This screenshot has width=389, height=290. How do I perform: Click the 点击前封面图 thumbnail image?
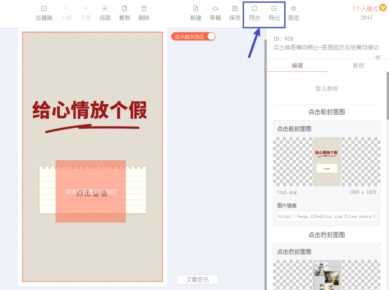tap(327, 162)
